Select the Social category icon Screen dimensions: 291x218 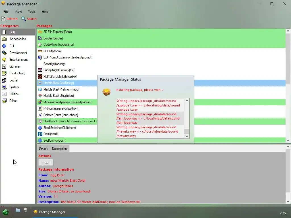click(x=4, y=80)
